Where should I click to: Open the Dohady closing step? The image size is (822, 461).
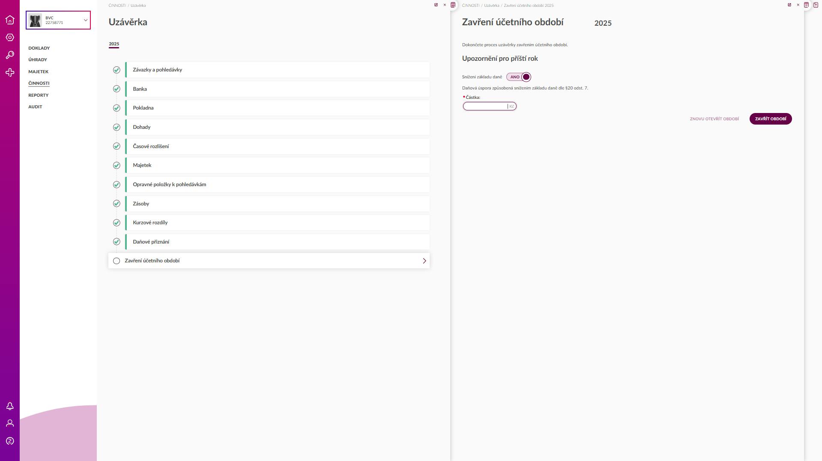click(x=278, y=127)
